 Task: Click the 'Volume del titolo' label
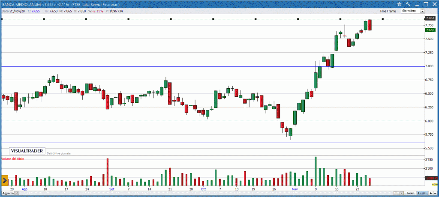click(13, 158)
